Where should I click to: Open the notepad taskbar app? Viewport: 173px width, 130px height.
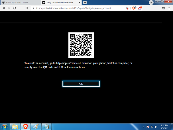46,127
